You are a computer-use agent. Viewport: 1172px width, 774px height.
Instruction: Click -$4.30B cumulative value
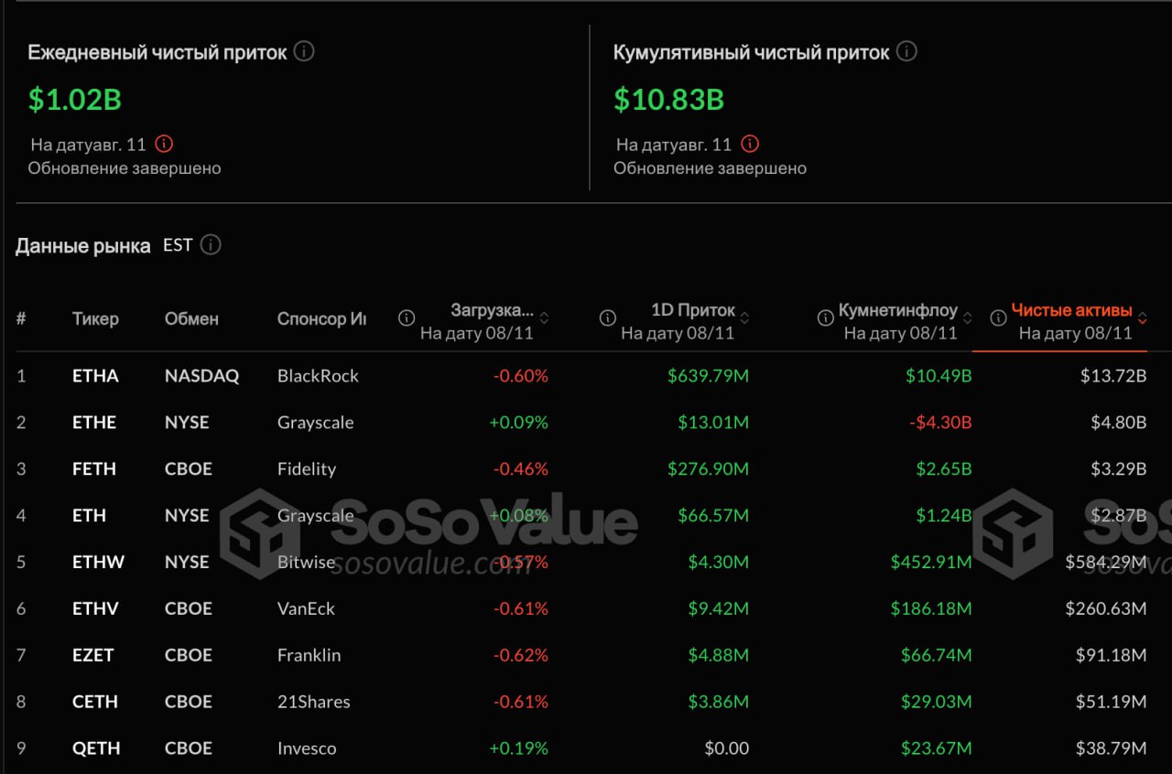(940, 423)
